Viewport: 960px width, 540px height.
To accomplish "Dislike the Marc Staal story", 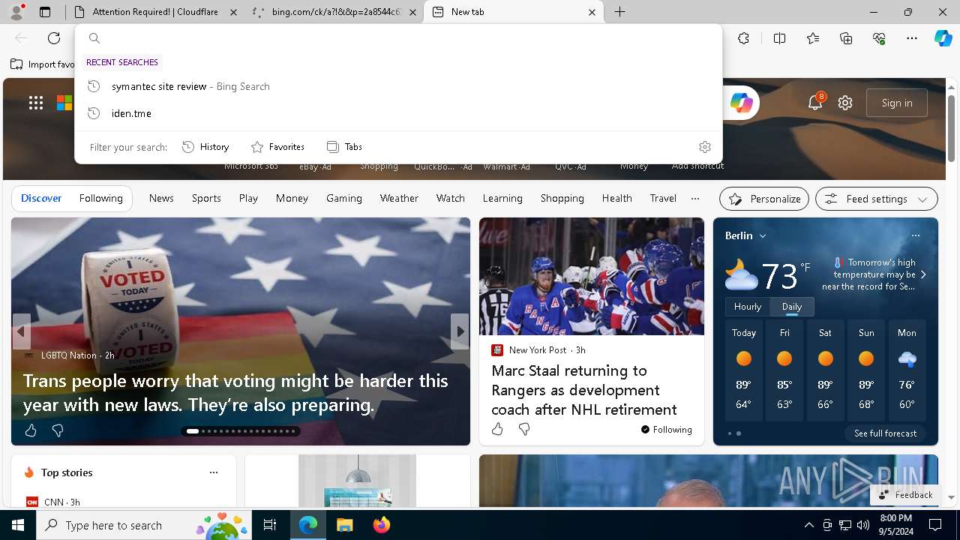I will [x=524, y=429].
